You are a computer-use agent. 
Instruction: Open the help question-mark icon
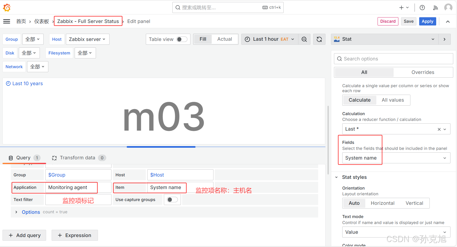point(422,8)
